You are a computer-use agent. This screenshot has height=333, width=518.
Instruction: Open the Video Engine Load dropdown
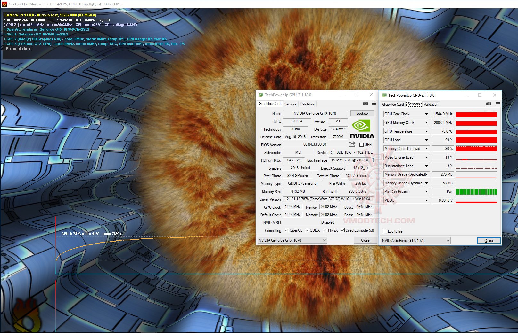click(426, 157)
